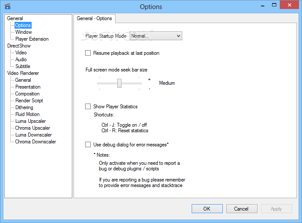Image resolution: width=302 pixels, height=223 pixels.
Task: Click the seek bar size slider thumb
Action: click(119, 83)
